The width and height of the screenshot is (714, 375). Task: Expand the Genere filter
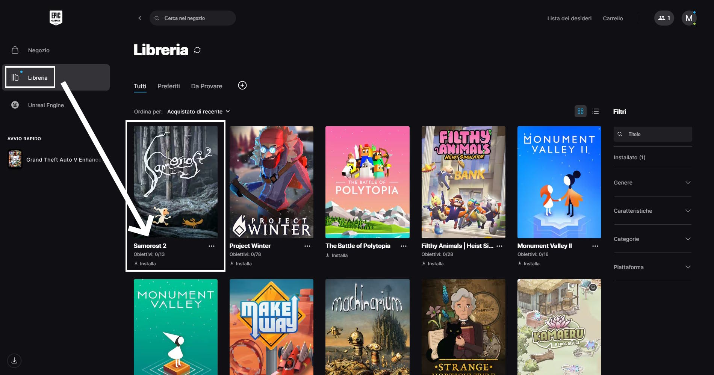point(652,183)
